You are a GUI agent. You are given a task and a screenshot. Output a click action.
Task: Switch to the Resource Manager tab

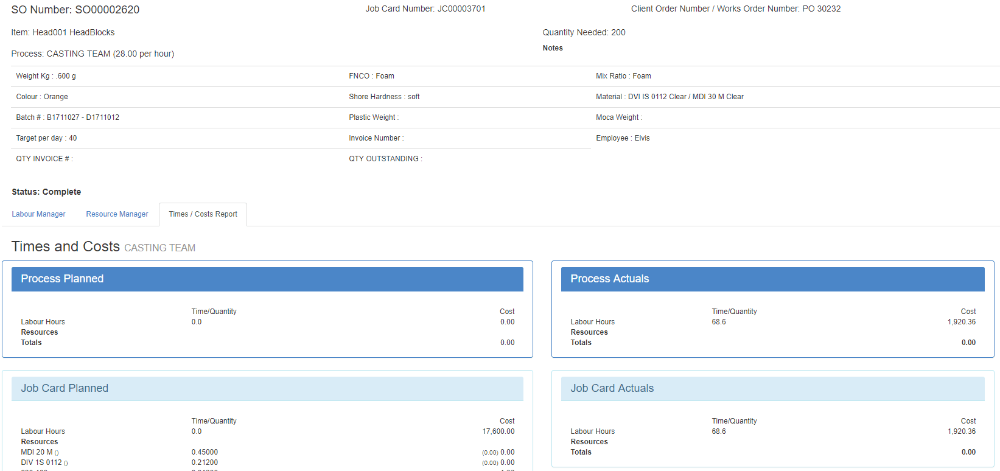pyautogui.click(x=117, y=214)
